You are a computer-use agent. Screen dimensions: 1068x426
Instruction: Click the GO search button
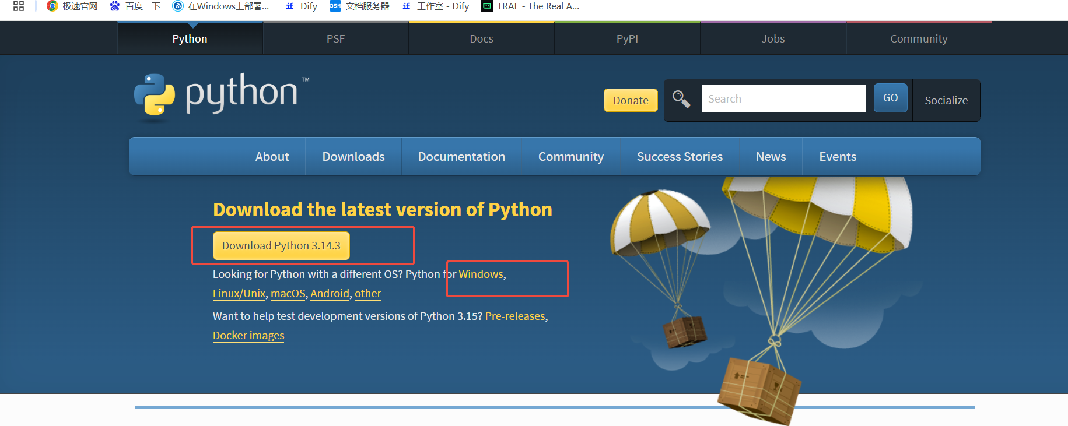[890, 98]
